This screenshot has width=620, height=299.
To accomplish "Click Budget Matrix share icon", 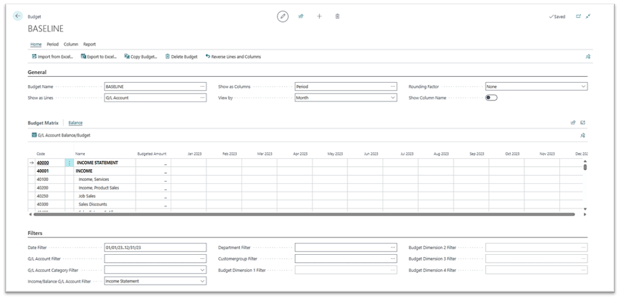I will click(573, 123).
